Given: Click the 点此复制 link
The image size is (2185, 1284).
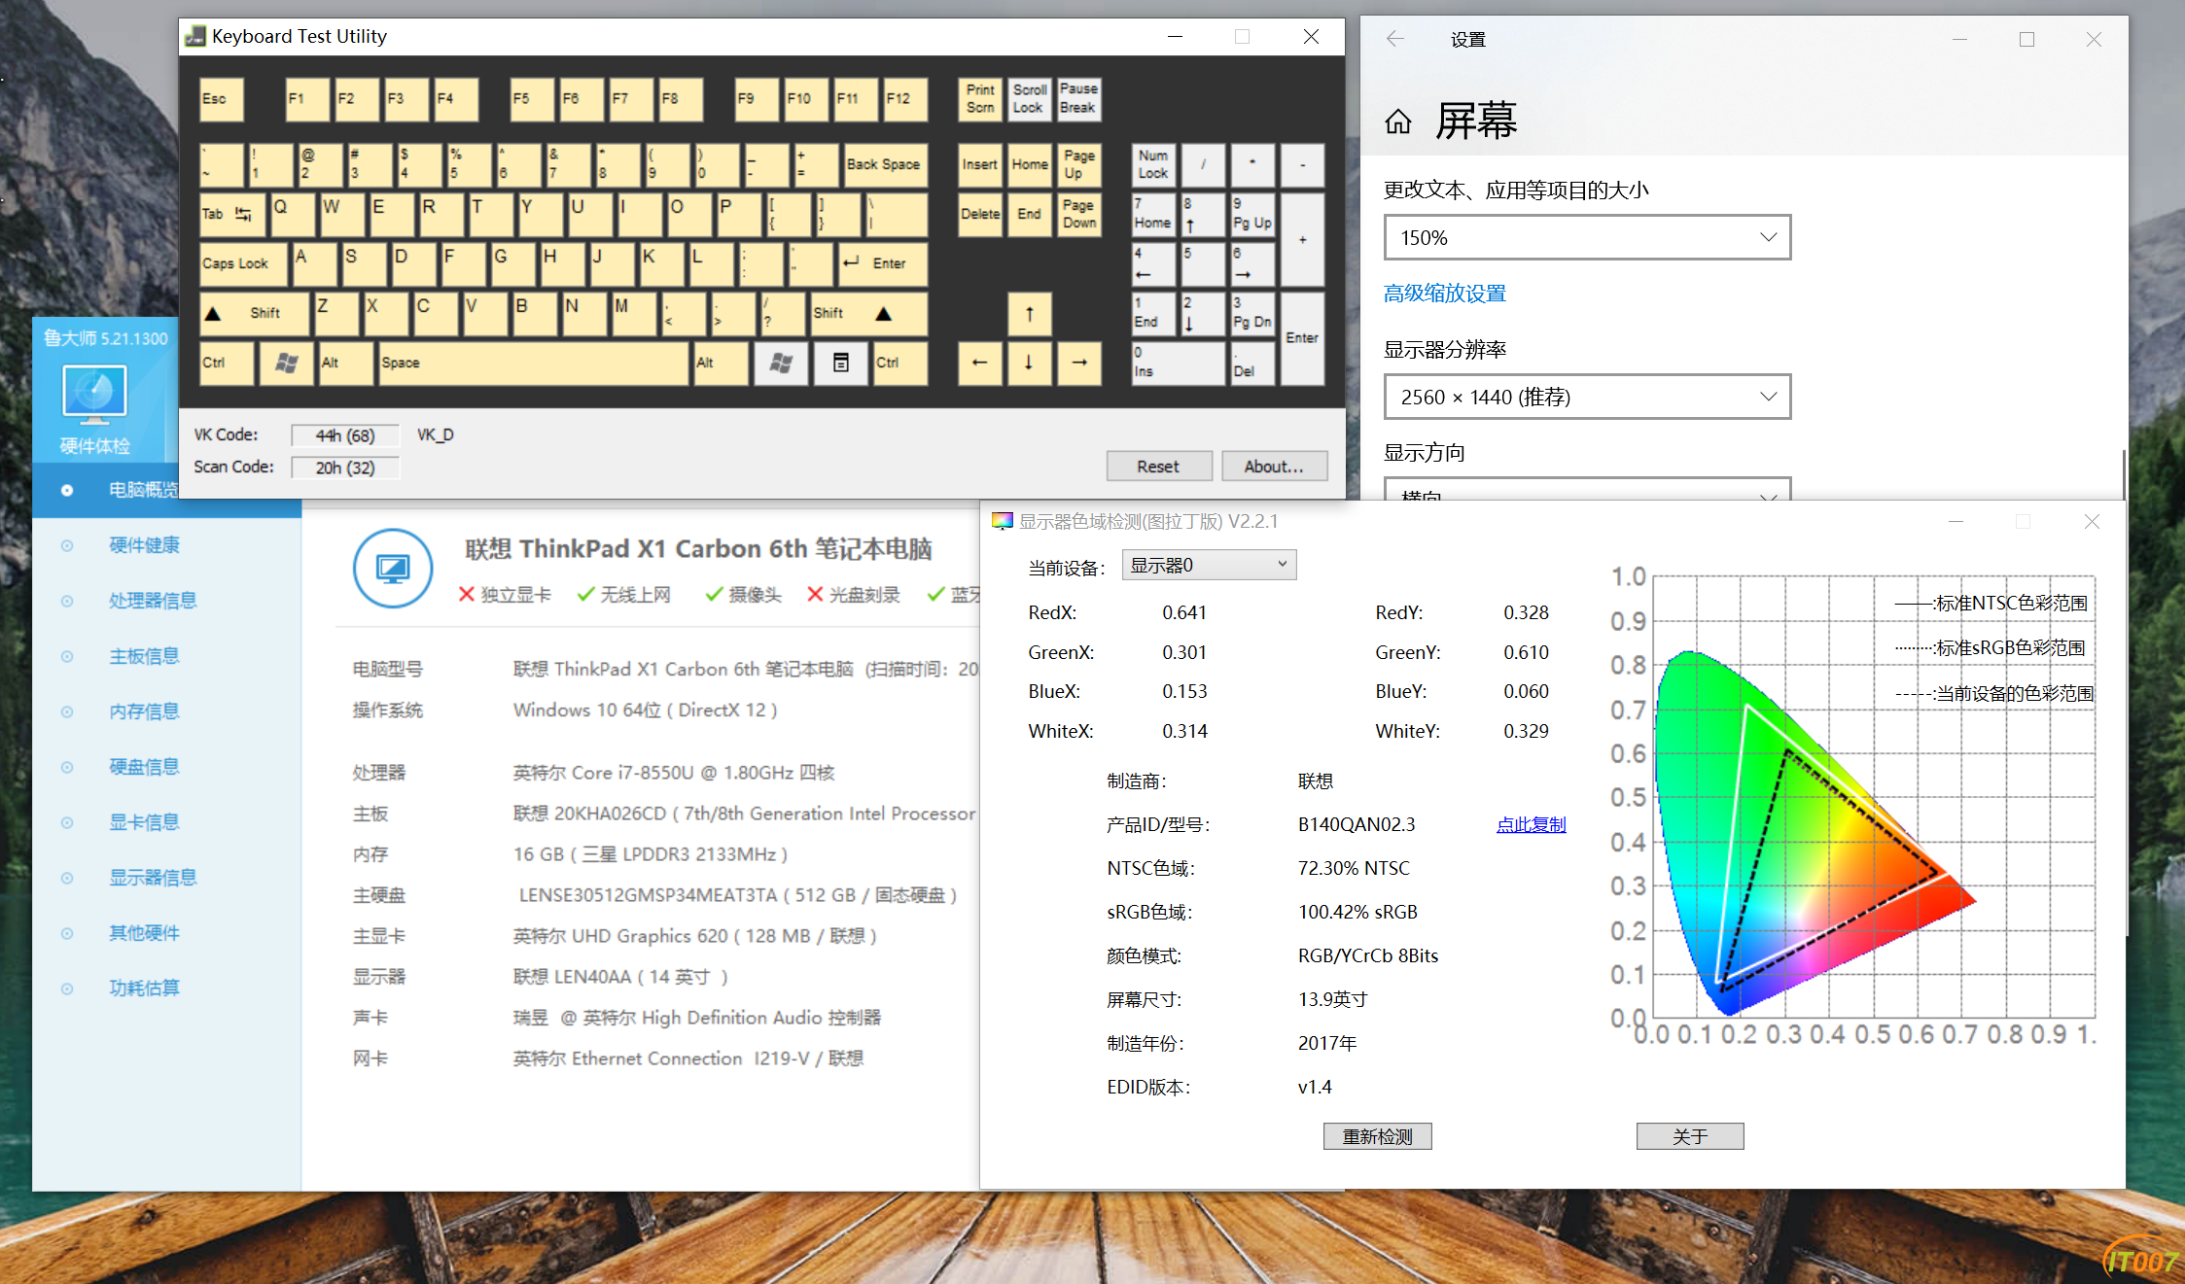Looking at the screenshot, I should 1531,824.
